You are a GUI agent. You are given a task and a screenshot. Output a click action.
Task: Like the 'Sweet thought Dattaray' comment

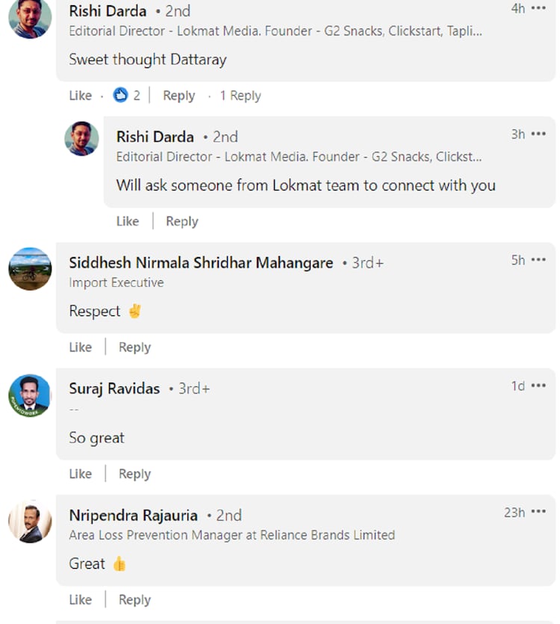80,96
